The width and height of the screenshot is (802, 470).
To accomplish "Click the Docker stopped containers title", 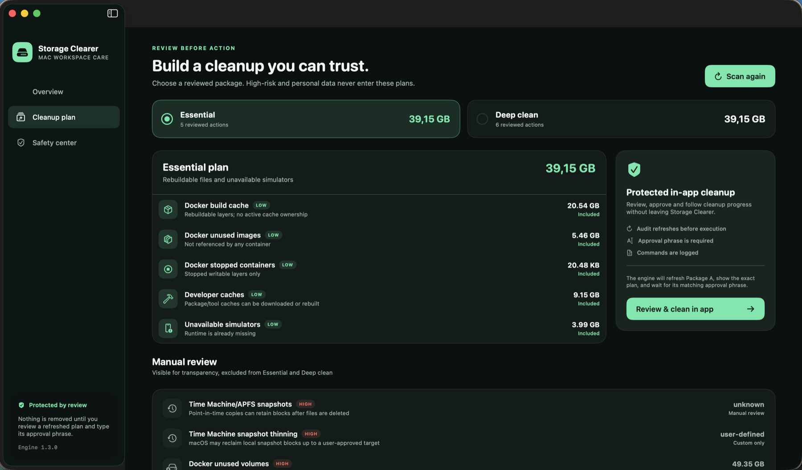I will click(229, 265).
